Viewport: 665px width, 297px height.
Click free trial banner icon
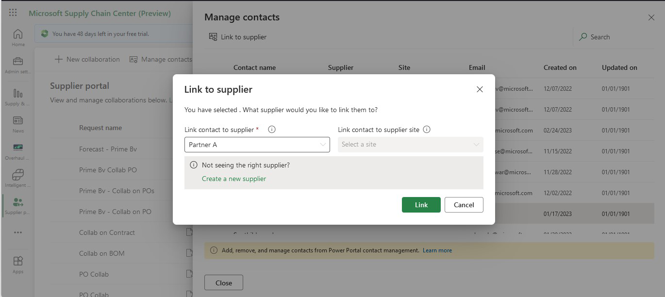tap(45, 33)
